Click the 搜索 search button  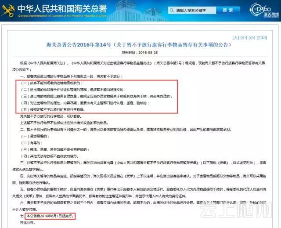(x=227, y=10)
